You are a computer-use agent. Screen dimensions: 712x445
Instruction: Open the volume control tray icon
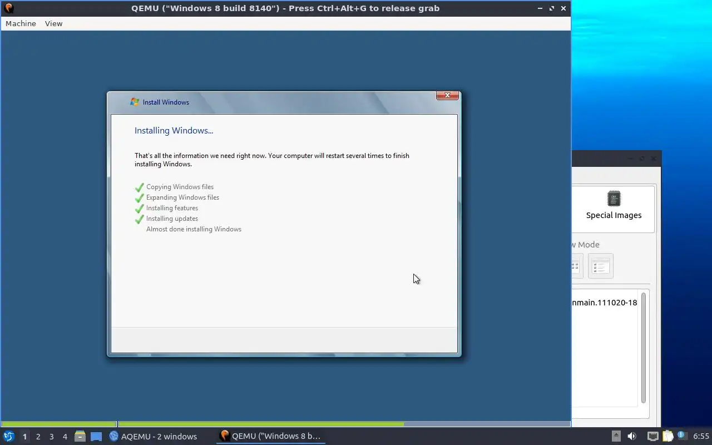tap(632, 436)
